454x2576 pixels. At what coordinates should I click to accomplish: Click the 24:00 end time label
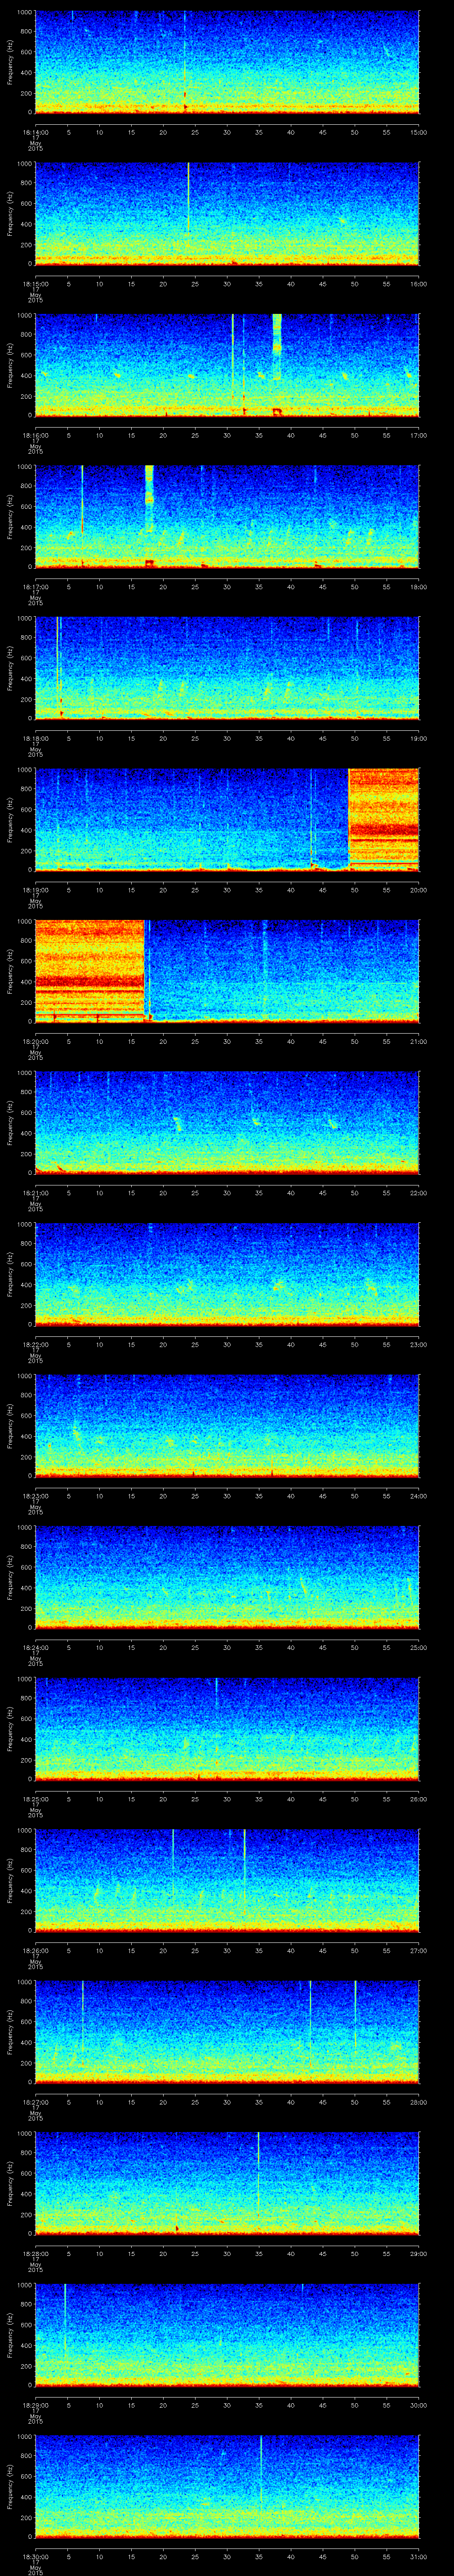tap(419, 1496)
